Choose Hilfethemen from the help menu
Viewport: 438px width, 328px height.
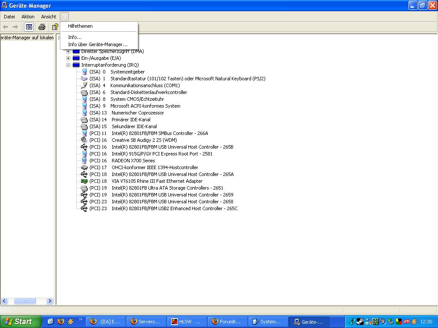click(99, 26)
